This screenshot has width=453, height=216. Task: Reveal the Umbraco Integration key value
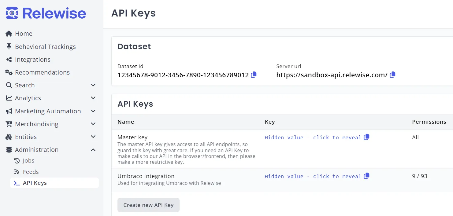(x=313, y=176)
